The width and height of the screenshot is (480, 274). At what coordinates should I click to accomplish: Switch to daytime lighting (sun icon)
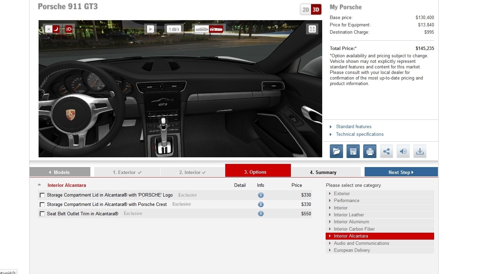pos(49,29)
